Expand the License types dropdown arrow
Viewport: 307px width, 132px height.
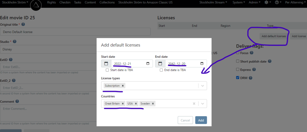click(202, 86)
